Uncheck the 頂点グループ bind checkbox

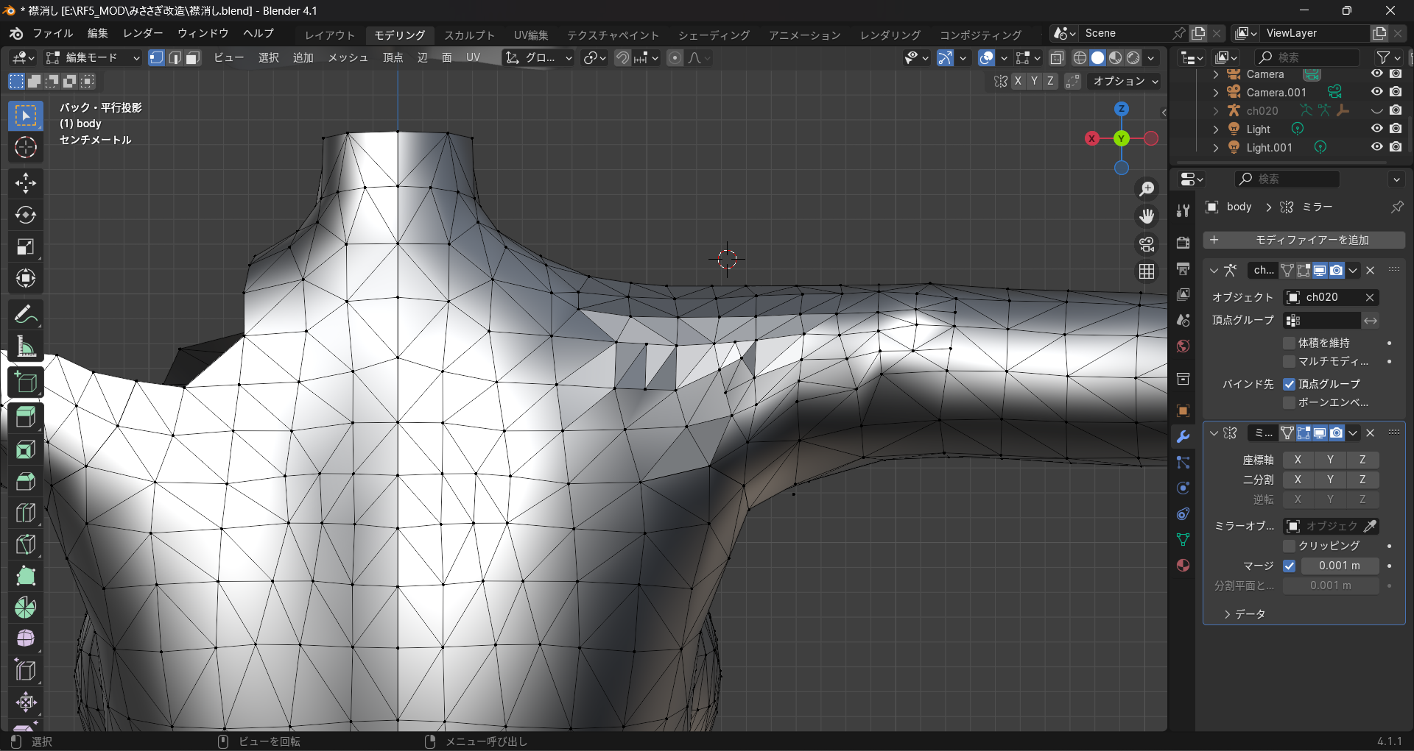pos(1289,384)
